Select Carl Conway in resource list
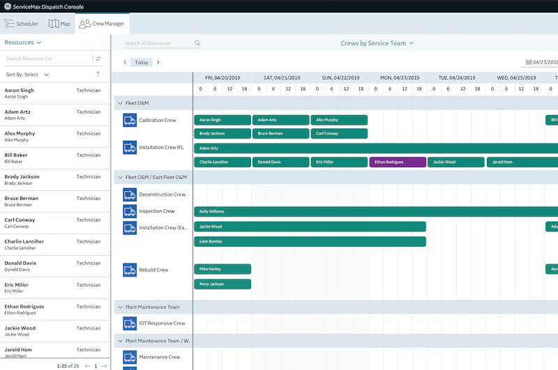 pos(55,223)
